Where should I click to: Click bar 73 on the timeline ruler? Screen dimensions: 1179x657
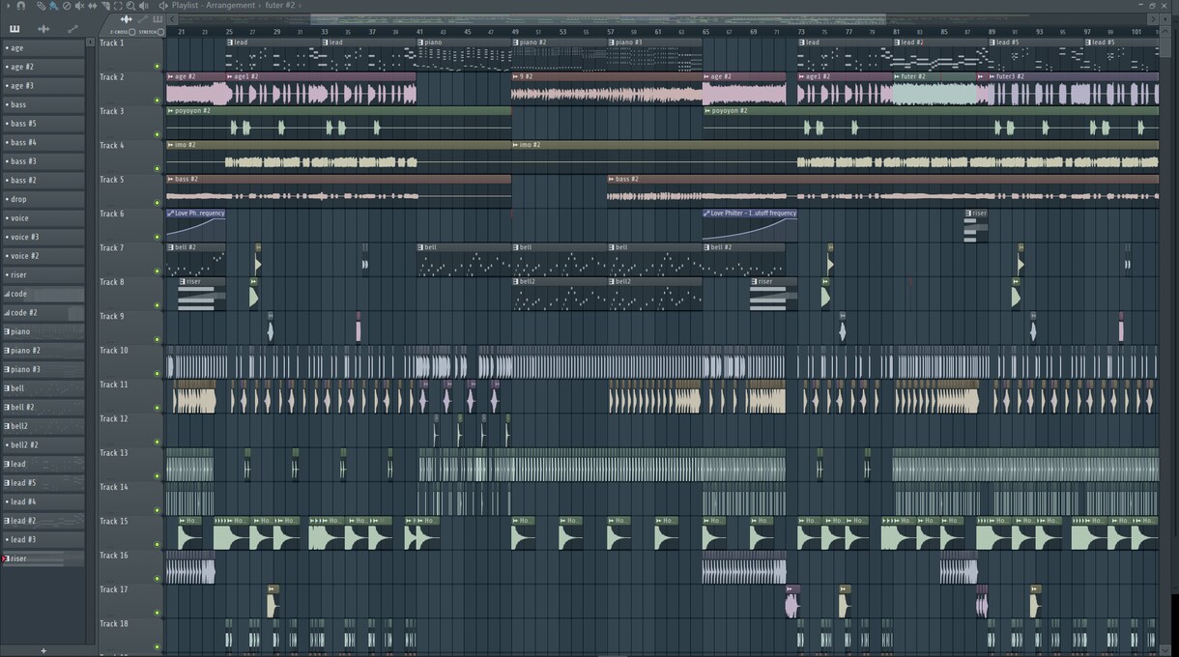click(x=801, y=32)
